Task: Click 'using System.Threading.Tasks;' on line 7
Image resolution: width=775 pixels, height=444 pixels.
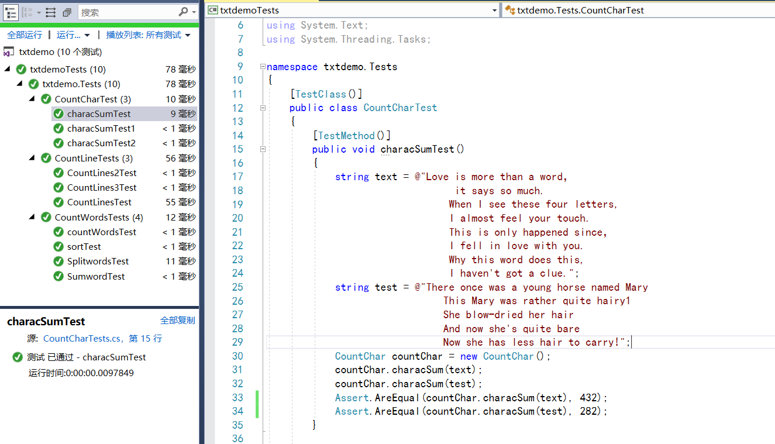Action: [349, 39]
